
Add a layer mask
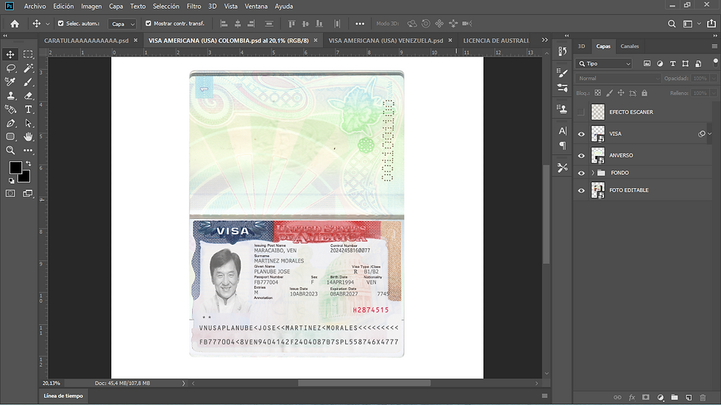[x=646, y=397]
